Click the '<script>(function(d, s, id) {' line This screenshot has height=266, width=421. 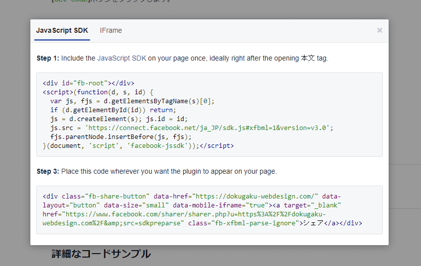tap(98, 92)
